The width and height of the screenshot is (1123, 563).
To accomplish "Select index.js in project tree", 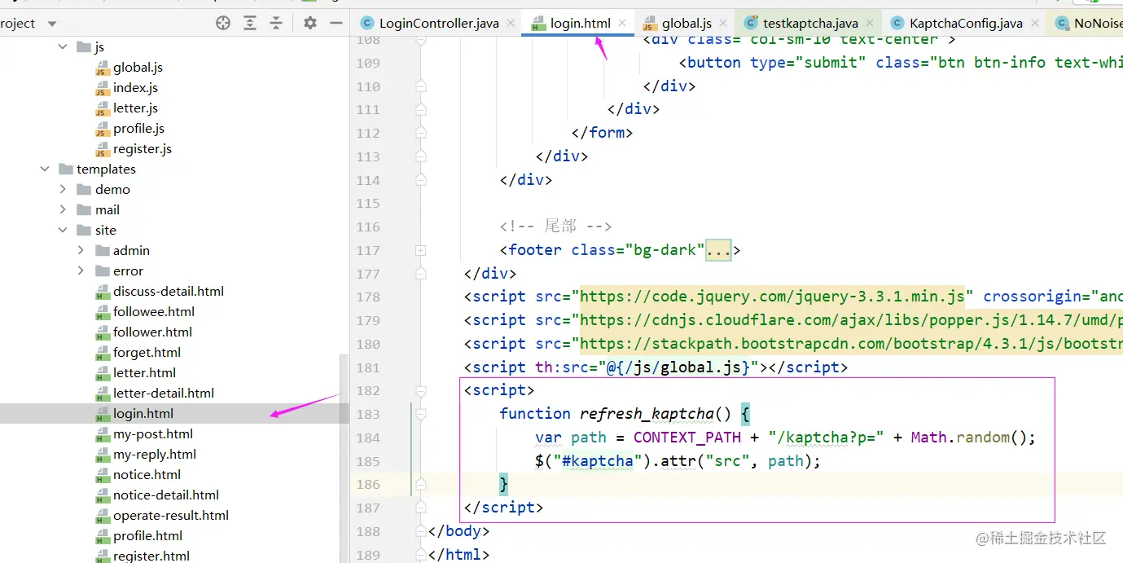I will (x=135, y=88).
